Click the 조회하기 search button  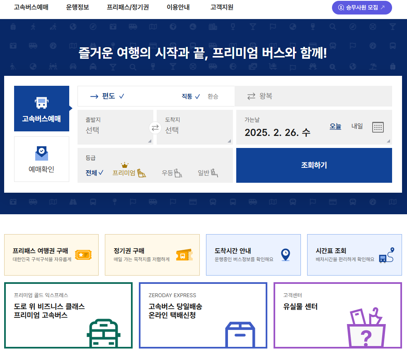313,165
